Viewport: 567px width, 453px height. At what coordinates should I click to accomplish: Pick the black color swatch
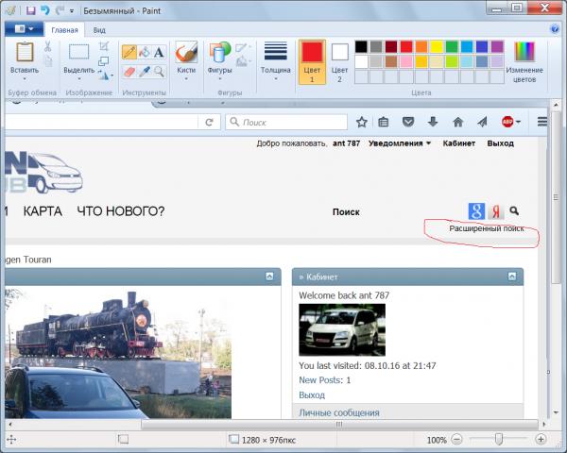pyautogui.click(x=361, y=46)
